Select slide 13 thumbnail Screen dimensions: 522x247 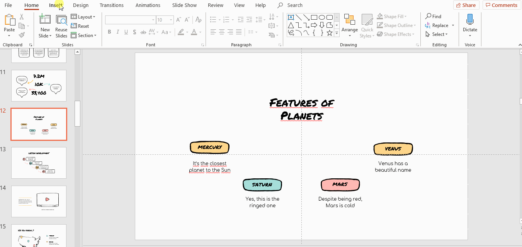coord(39,162)
